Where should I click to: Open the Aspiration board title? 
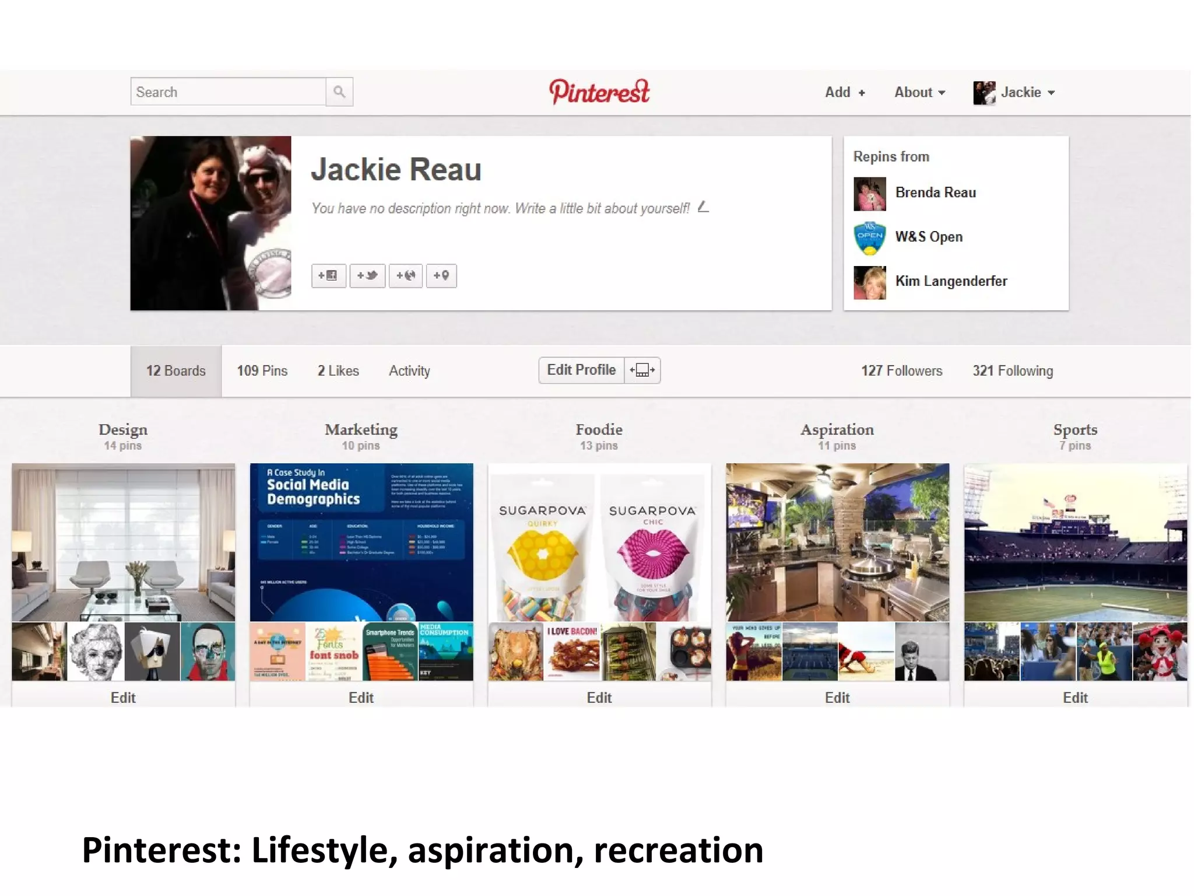coord(837,430)
